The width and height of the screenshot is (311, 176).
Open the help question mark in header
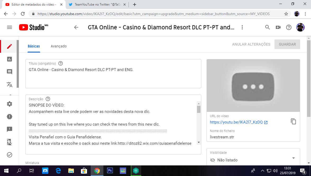[x=289, y=27]
